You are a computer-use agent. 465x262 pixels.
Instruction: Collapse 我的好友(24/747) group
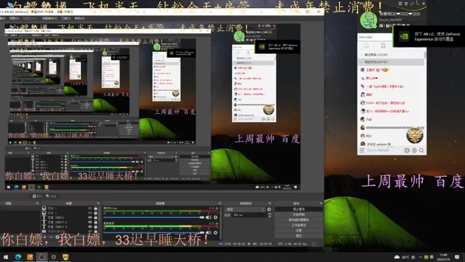pos(391,62)
